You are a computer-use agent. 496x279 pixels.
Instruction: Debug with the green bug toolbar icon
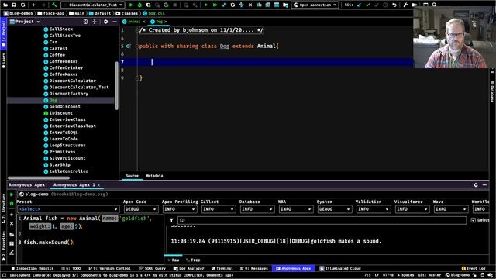pos(139,5)
